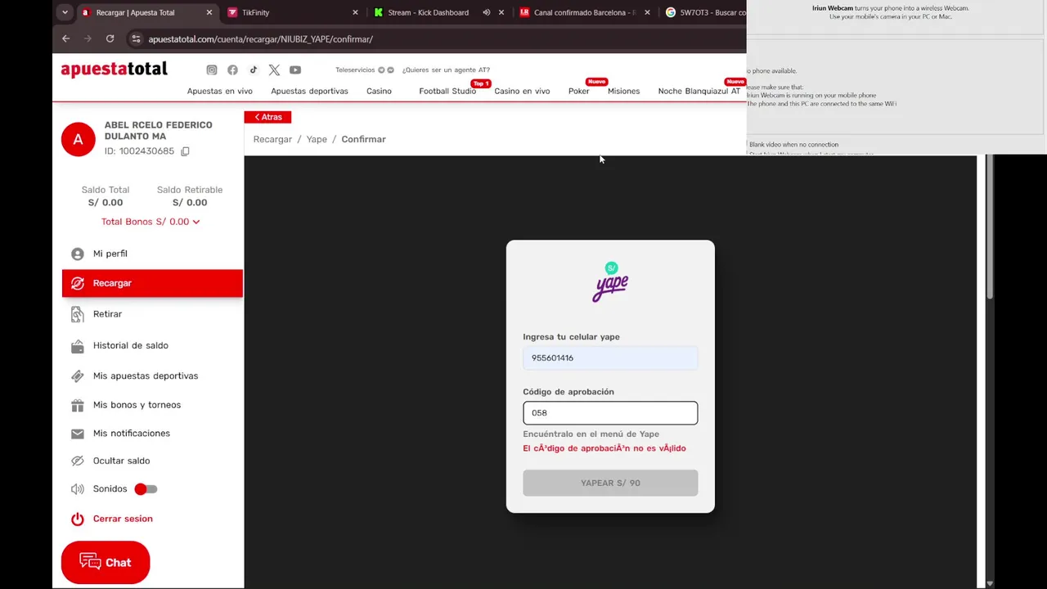1047x589 pixels.
Task: Mute the Stream - Kick Dashboard tab audio
Action: click(x=487, y=12)
